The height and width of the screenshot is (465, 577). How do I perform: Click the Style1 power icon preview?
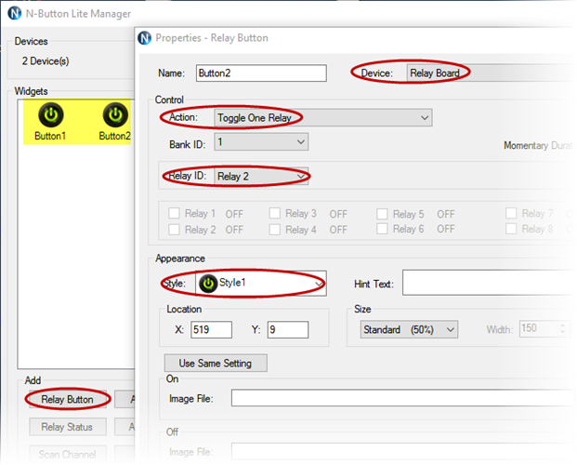click(208, 284)
